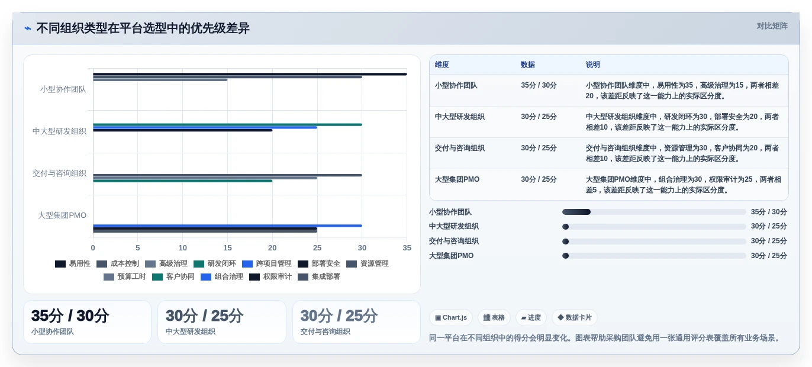Toggle the 权限审计 legend entry
The height and width of the screenshot is (367, 812).
[270, 277]
